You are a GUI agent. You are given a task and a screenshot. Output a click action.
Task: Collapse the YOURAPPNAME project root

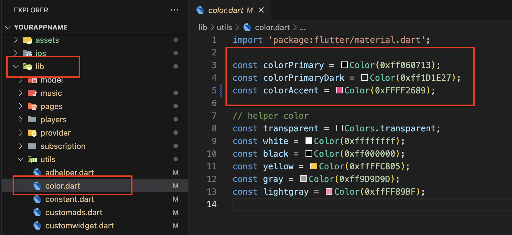click(8, 27)
